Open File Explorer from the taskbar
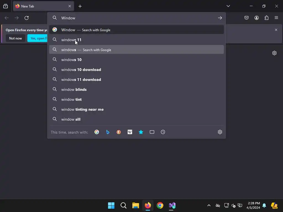The height and width of the screenshot is (212, 283). (x=135, y=205)
